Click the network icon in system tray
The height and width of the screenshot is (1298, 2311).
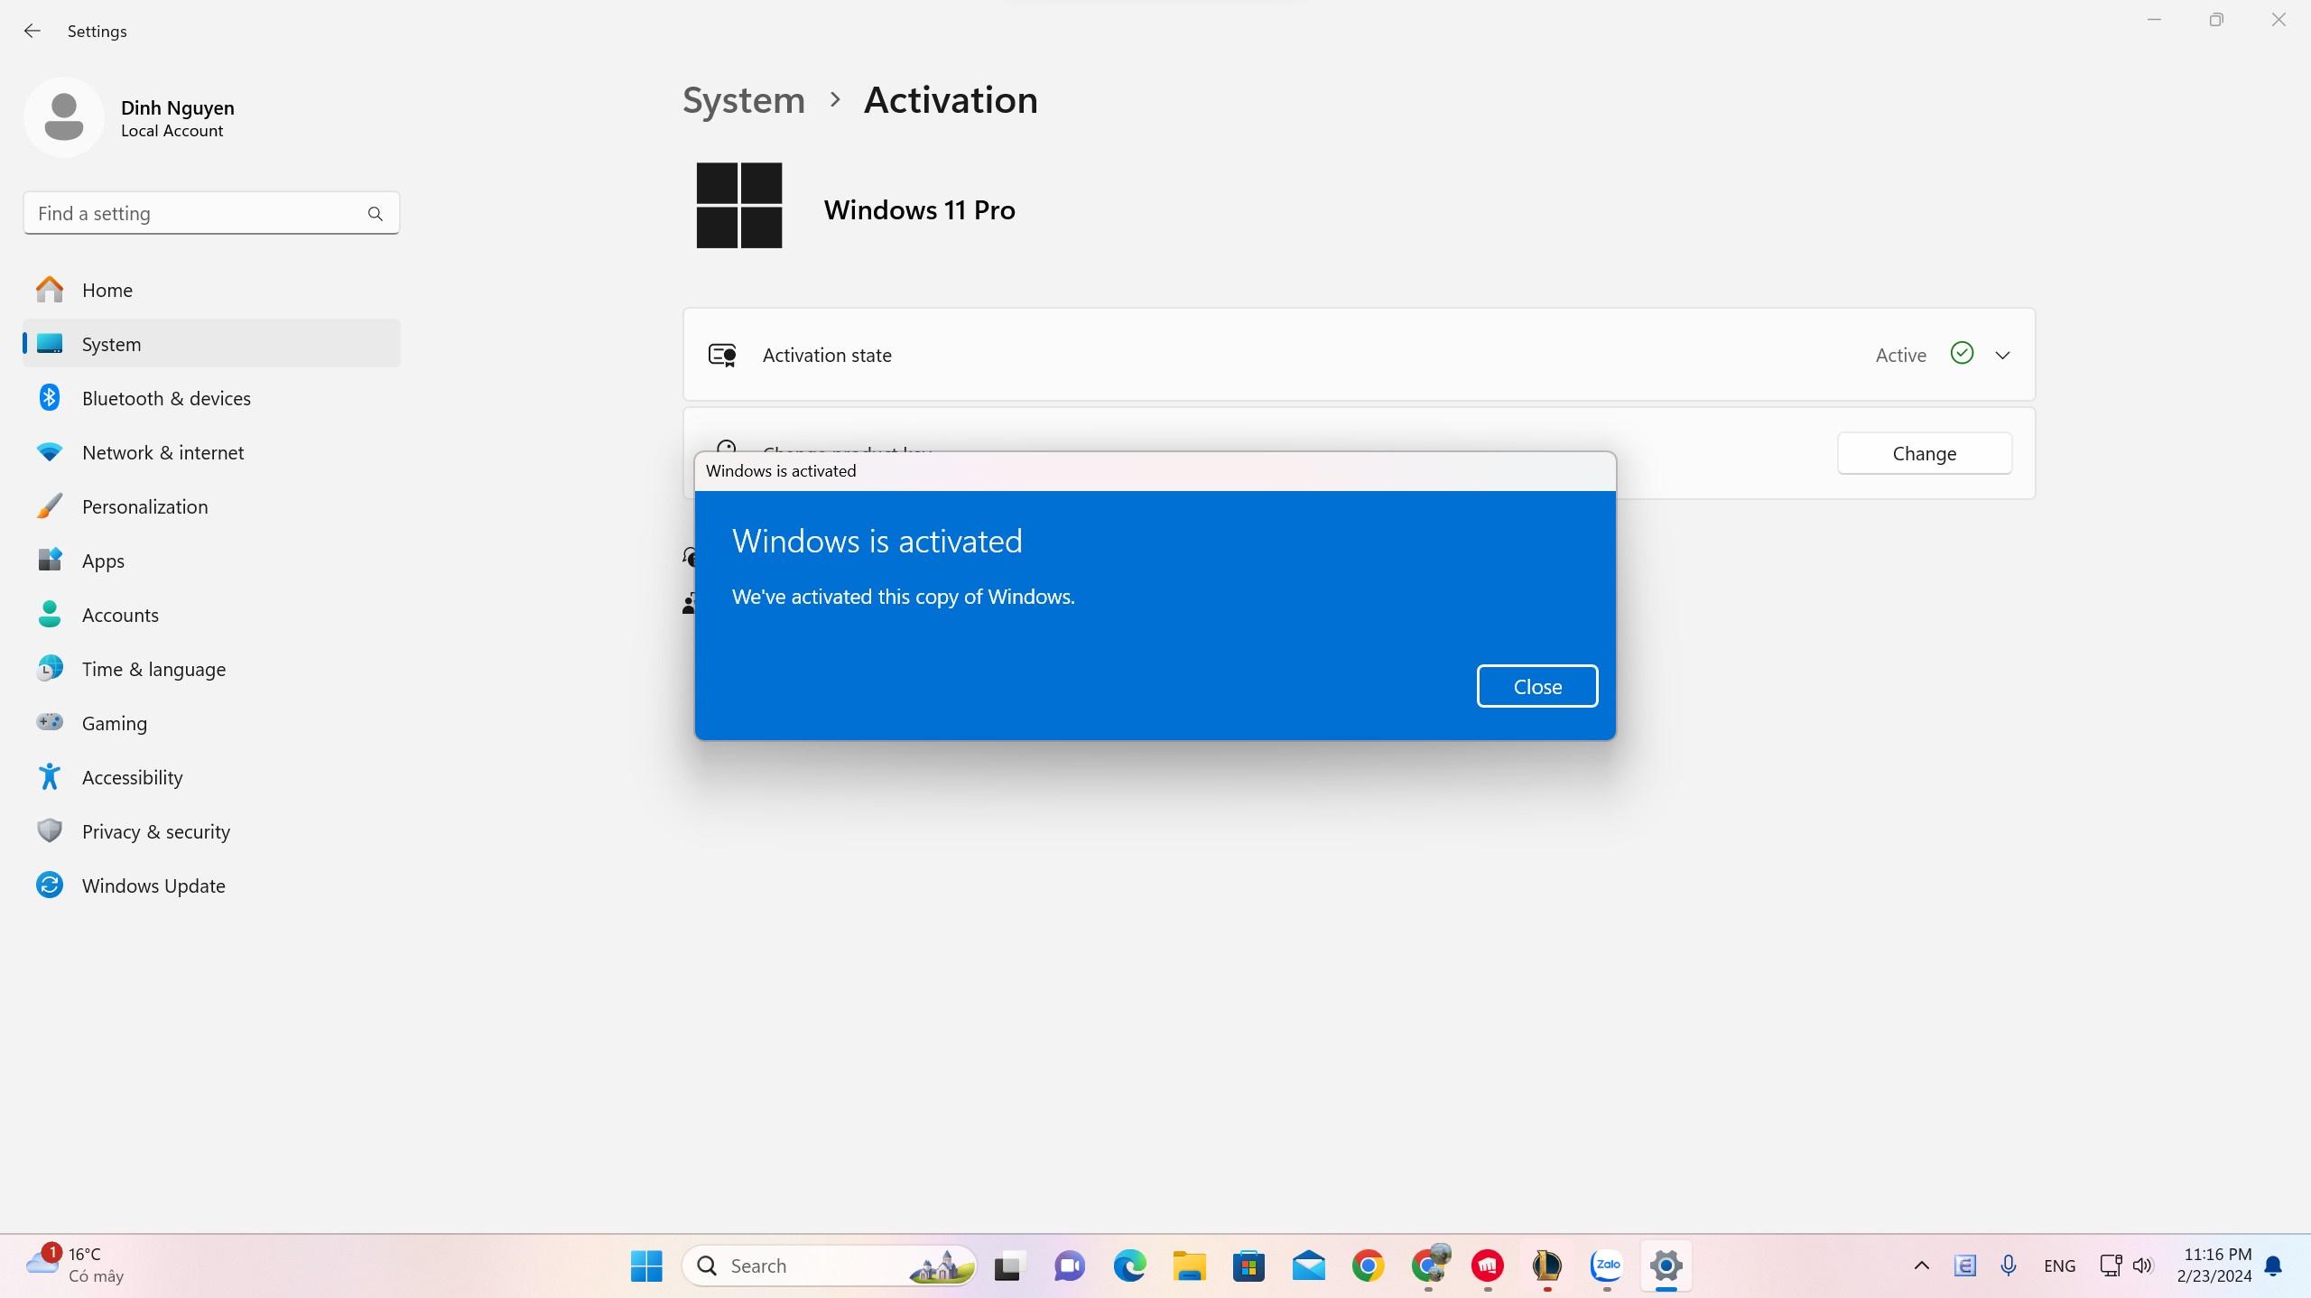click(2110, 1266)
